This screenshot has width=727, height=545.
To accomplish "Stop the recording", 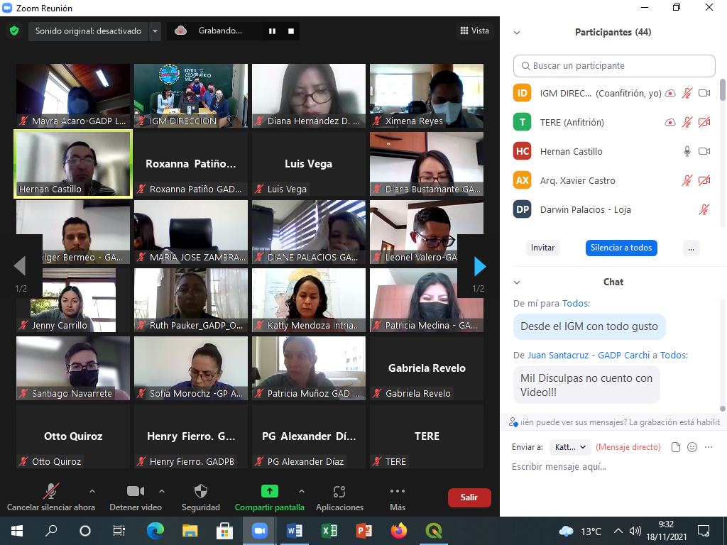I will 290,31.
